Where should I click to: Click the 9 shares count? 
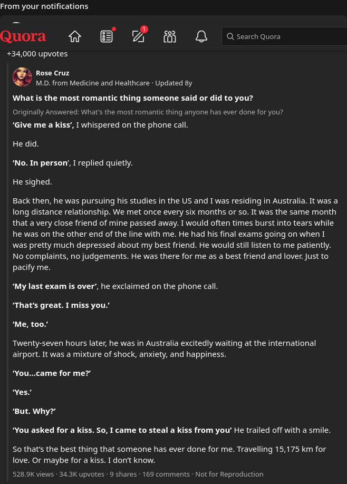click(123, 474)
